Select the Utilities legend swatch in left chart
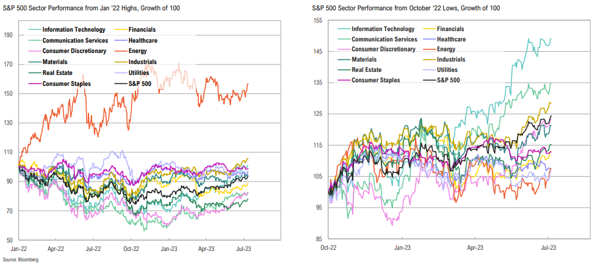Image resolution: width=595 pixels, height=265 pixels. coord(120,72)
